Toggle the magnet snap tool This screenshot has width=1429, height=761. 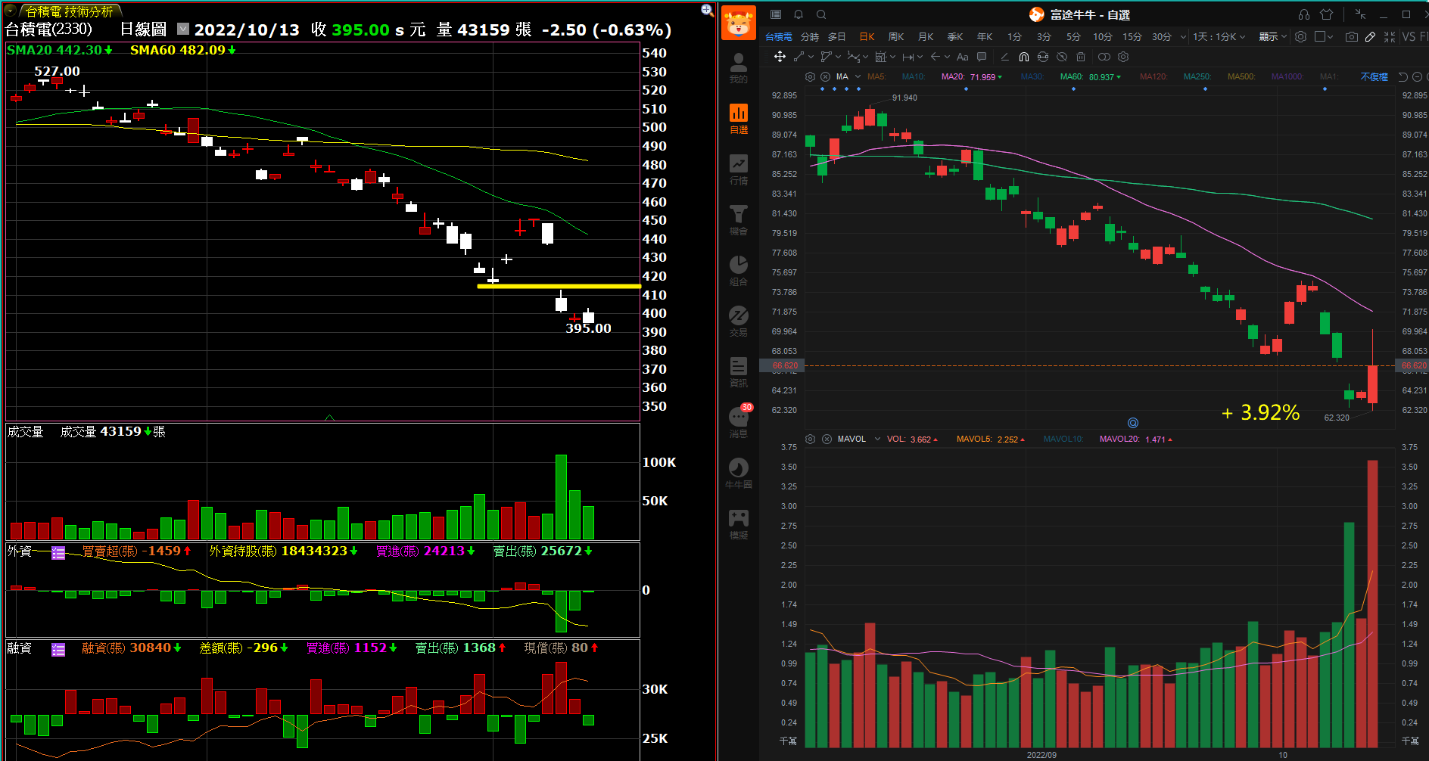1024,57
